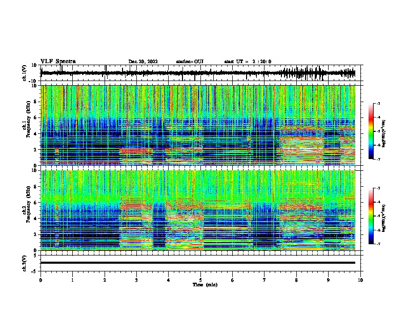Click the ch.2 spectrogram color scale bar
Screen dimensions: 406x314
point(371,216)
